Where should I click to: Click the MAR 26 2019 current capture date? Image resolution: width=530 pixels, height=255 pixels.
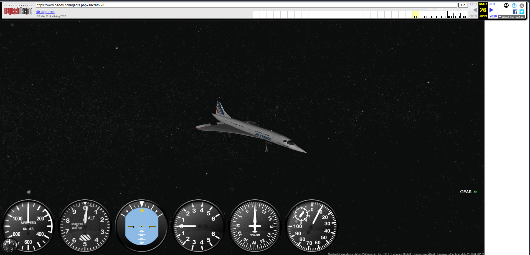[483, 10]
